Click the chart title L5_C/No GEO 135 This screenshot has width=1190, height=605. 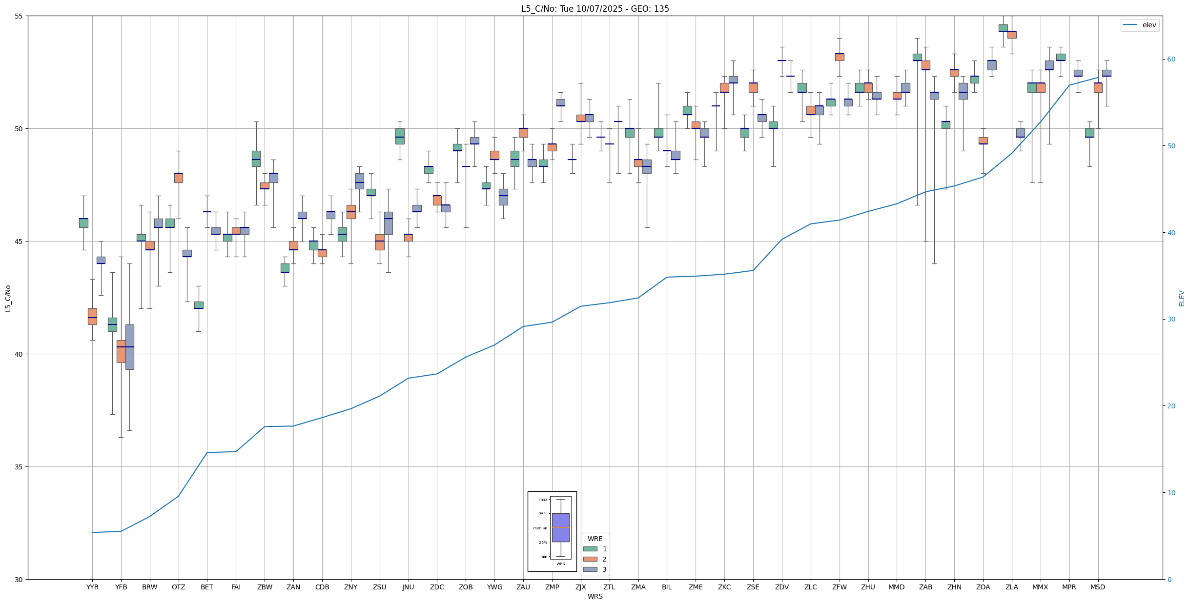pos(595,9)
